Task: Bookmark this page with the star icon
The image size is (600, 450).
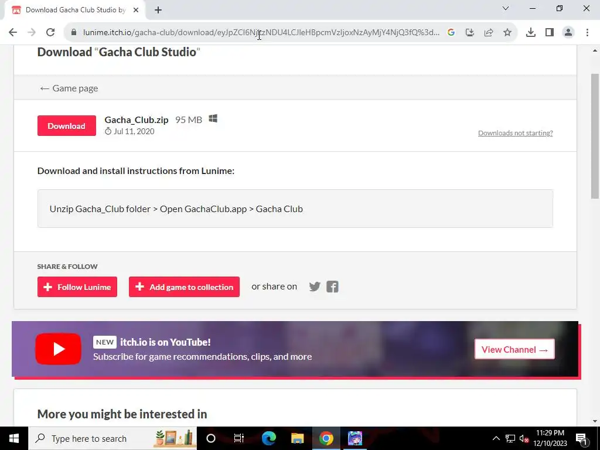Action: (x=507, y=32)
